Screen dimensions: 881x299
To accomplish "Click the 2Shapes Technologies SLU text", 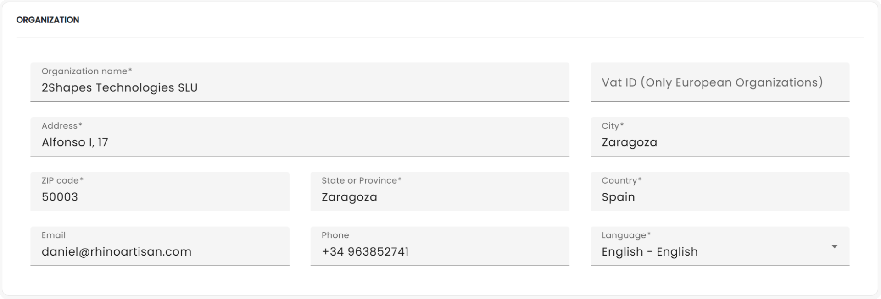I will click(119, 87).
